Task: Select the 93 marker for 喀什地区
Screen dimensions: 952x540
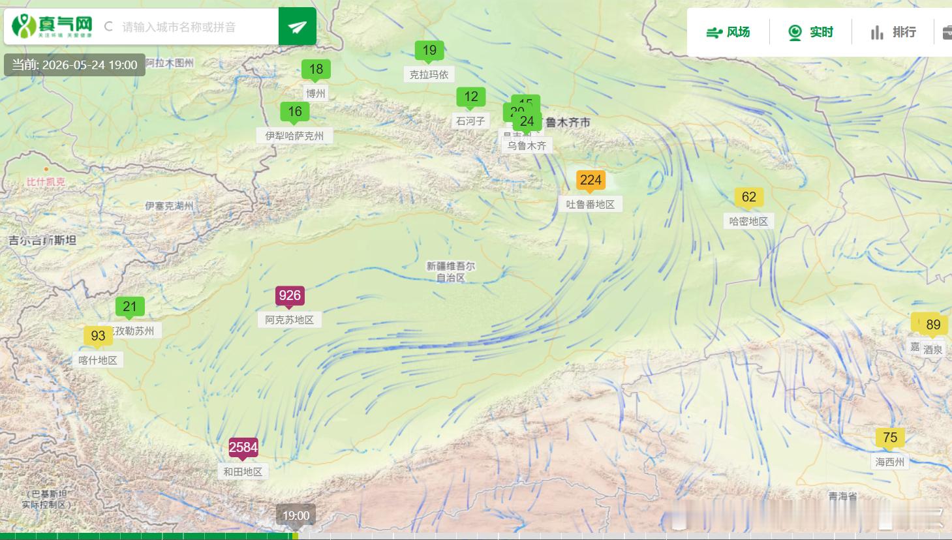Action: click(x=98, y=336)
